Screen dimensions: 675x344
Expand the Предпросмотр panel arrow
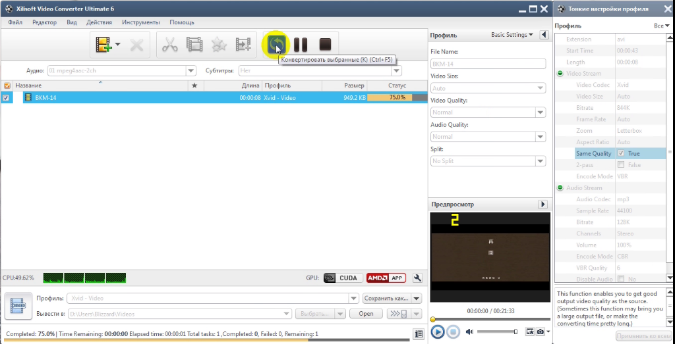coord(543,205)
